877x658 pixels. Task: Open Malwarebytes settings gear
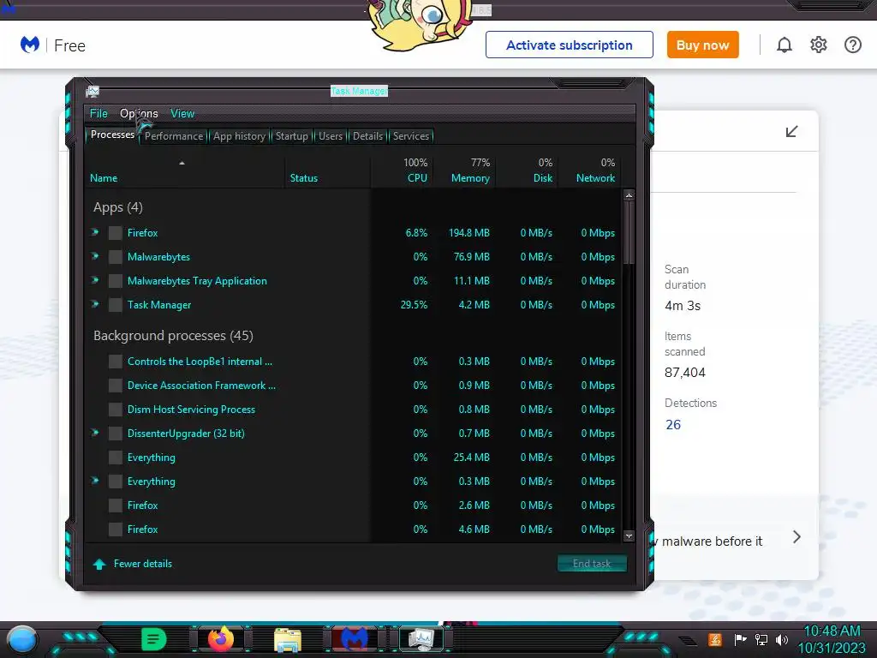click(x=818, y=45)
